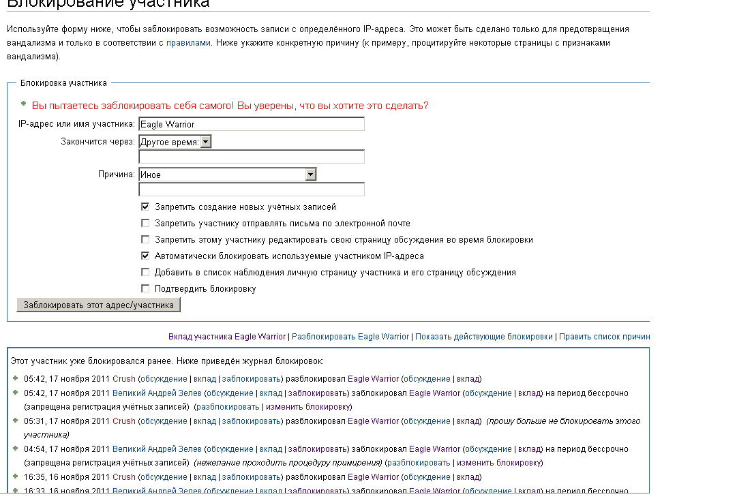The image size is (737, 501).
Task: Click «заблокировать» in the 04:54 log entry
Action: 317,449
